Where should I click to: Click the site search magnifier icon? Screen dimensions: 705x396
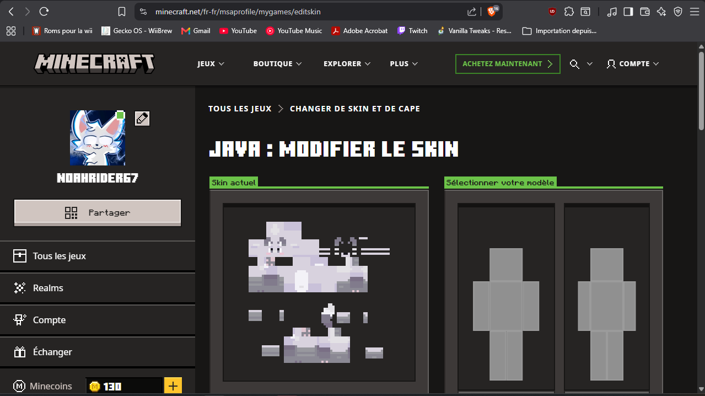574,64
